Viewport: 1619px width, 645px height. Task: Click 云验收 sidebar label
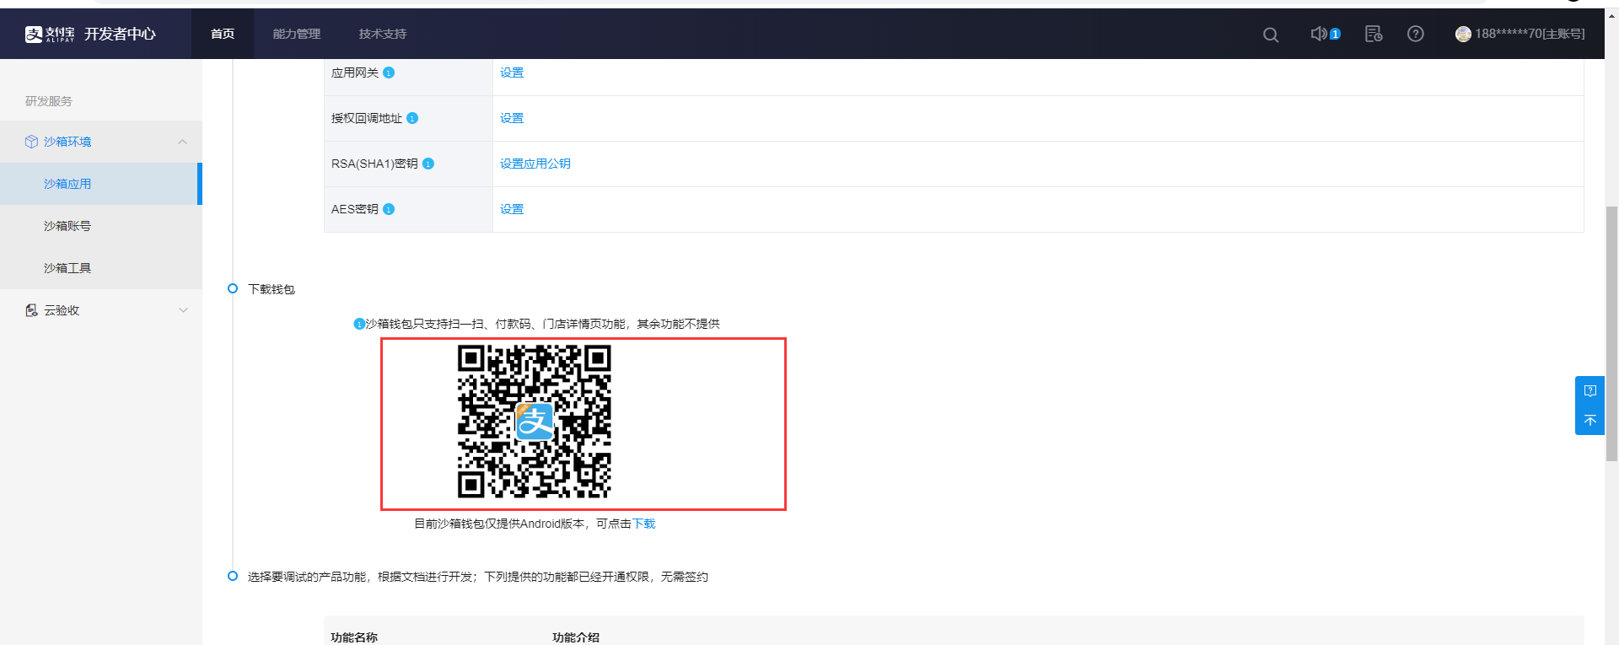[x=62, y=310]
